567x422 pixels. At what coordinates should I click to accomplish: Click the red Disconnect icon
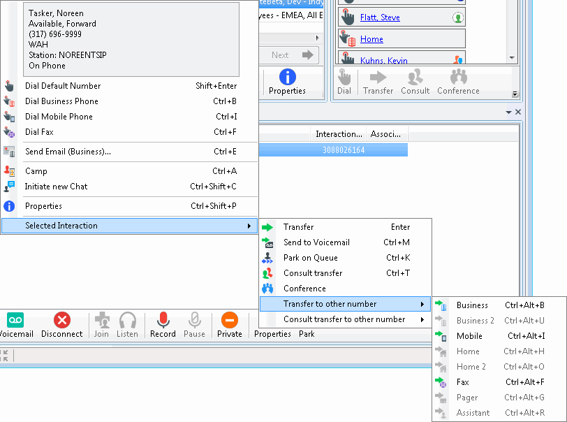62,321
